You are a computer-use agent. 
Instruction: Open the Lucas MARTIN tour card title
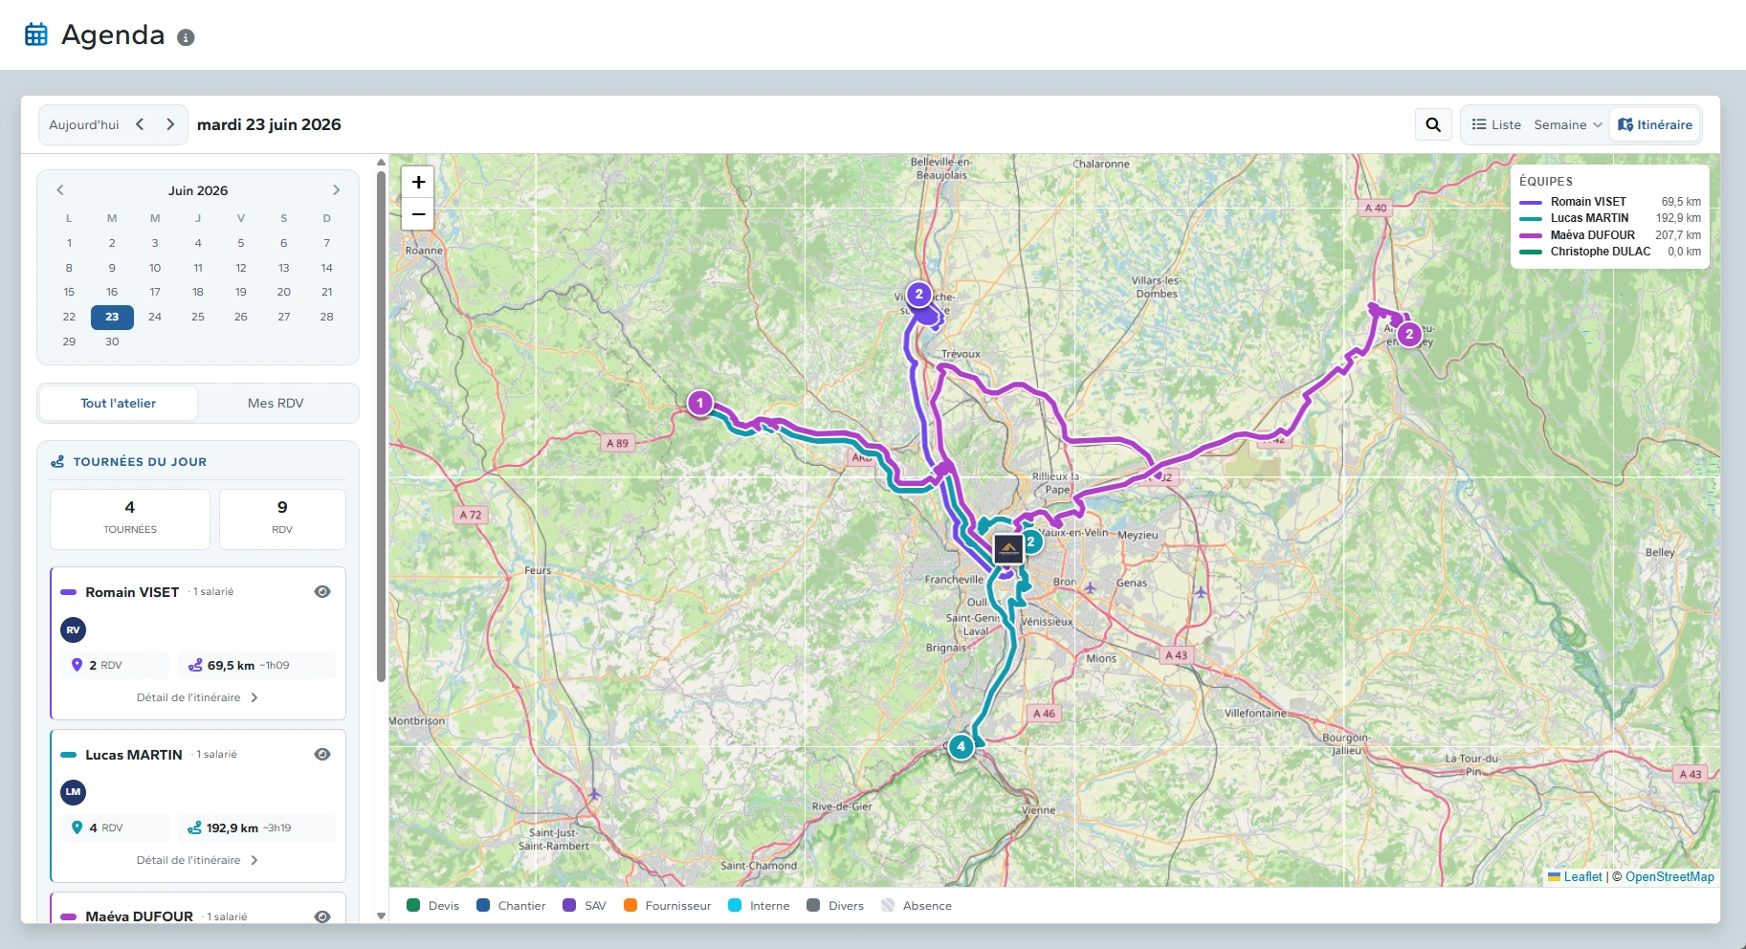point(134,755)
